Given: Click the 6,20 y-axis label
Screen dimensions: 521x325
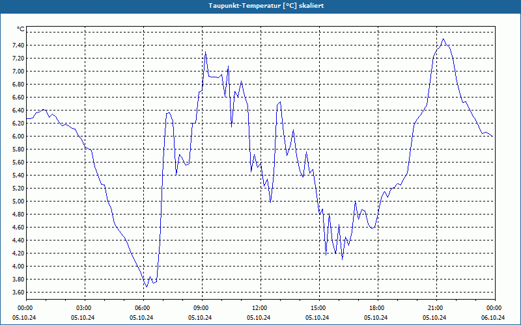Looking at the screenshot, I should [x=19, y=123].
